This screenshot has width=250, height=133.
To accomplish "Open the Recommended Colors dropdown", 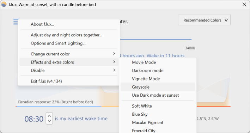I will pyautogui.click(x=204, y=20).
